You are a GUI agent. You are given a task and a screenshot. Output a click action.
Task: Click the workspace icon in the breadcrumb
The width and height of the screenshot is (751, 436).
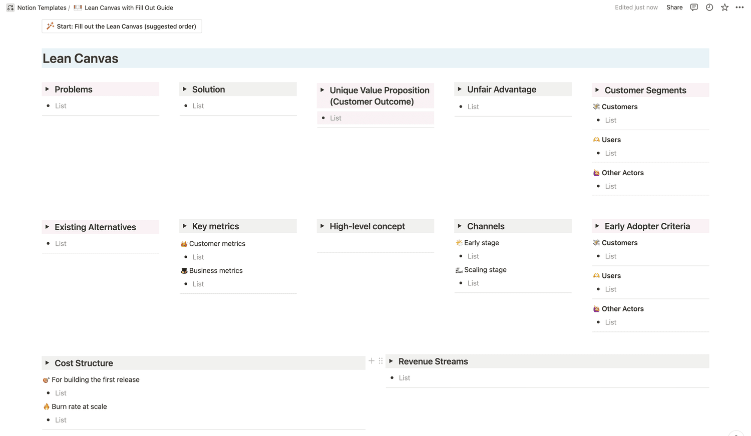point(10,8)
